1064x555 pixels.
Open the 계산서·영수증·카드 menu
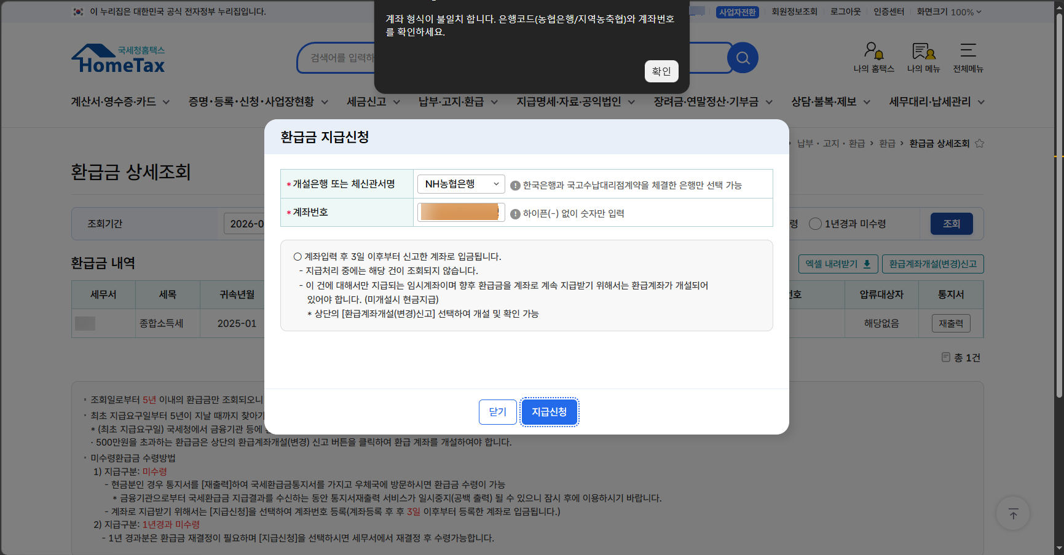(120, 102)
